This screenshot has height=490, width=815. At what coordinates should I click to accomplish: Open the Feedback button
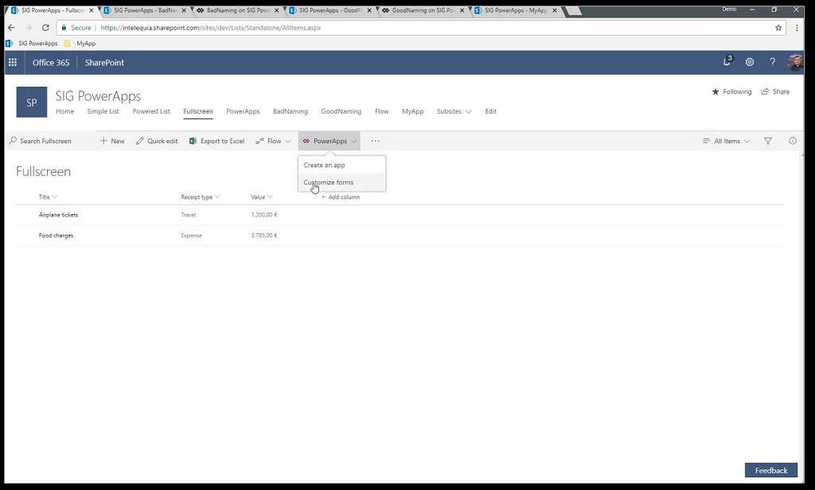click(771, 470)
